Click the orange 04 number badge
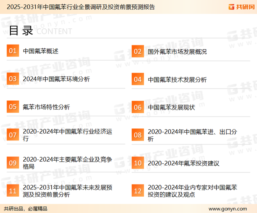The height and width of the screenshot is (213, 257). (x=138, y=79)
